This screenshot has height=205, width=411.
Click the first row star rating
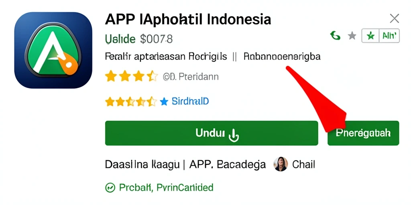tap(131, 76)
